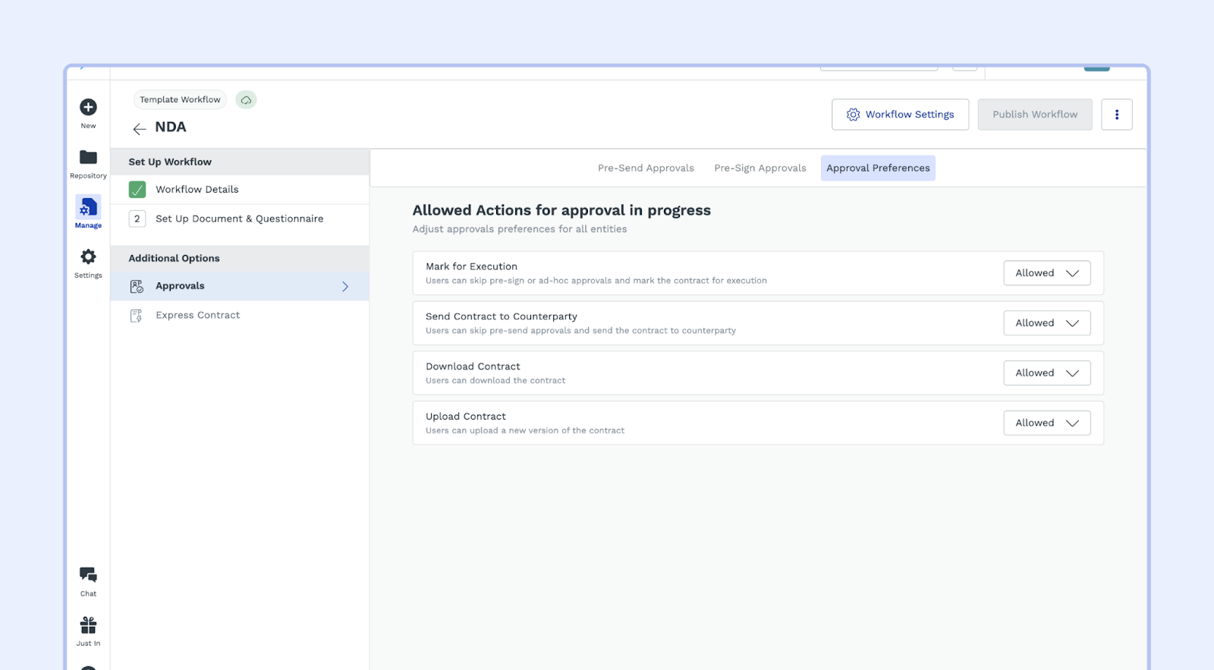
Task: Click the New plus icon
Action: pyautogui.click(x=88, y=108)
